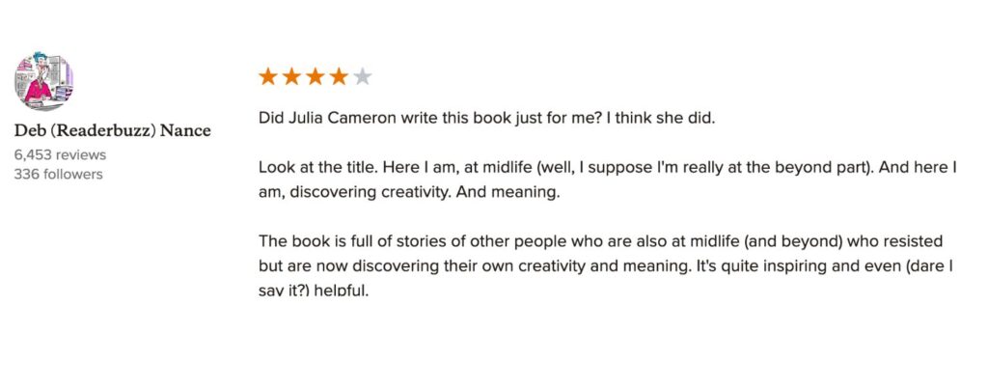Image resolution: width=988 pixels, height=389 pixels.
Task: Click the fifth grey empty star
Action: (x=362, y=77)
